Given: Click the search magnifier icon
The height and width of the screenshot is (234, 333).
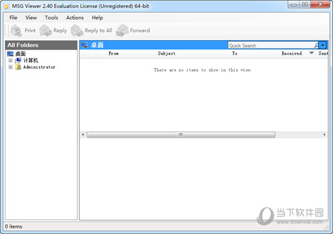Looking at the screenshot, I should [316, 45].
